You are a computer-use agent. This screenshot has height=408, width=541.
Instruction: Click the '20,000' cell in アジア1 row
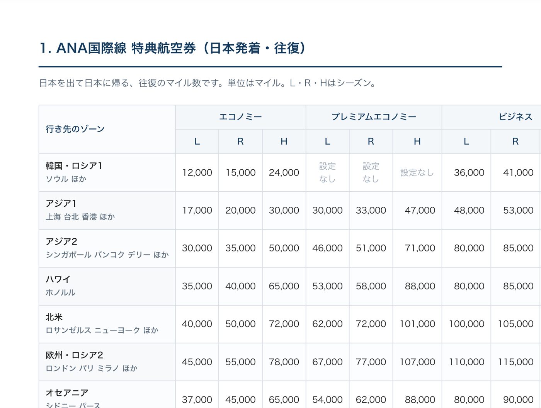(x=240, y=211)
